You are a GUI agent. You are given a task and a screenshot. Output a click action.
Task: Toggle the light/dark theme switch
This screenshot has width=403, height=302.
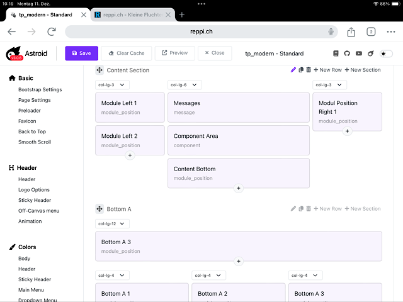pos(386,53)
